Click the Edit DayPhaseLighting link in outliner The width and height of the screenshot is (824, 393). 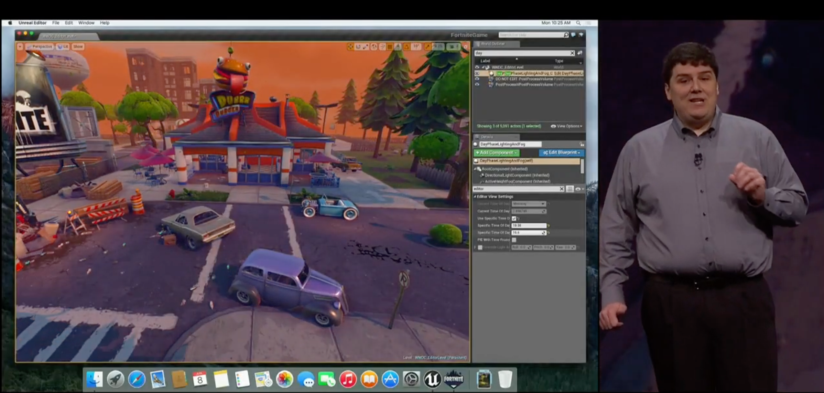point(569,73)
